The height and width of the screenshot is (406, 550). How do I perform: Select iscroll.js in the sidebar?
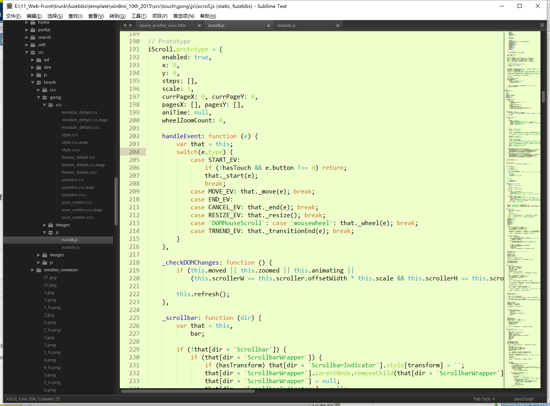point(70,240)
